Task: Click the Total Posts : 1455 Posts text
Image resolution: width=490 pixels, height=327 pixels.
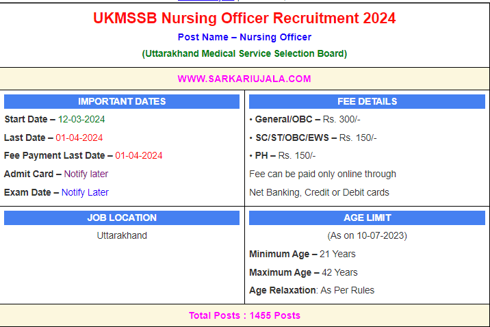Action: [244, 315]
